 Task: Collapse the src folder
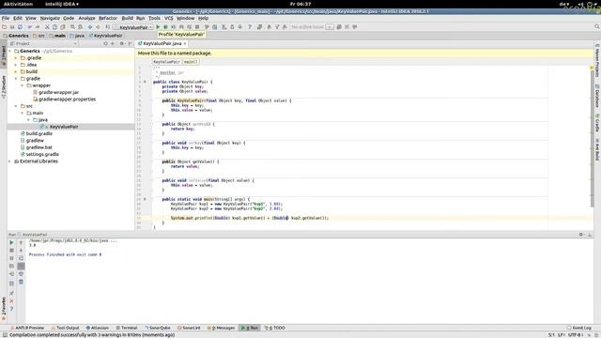coord(16,106)
